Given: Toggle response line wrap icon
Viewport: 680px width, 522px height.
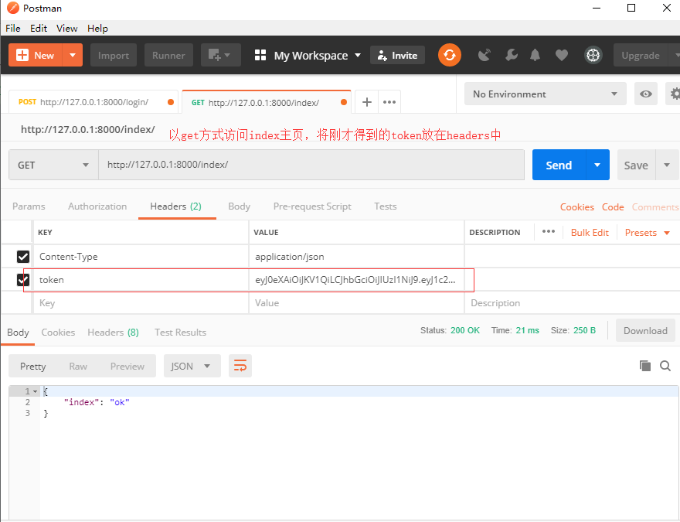Looking at the screenshot, I should 240,366.
